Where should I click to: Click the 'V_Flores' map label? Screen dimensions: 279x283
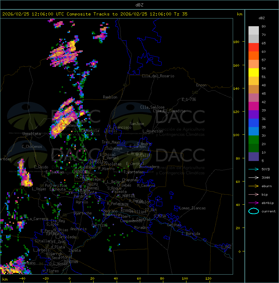pos(51,271)
